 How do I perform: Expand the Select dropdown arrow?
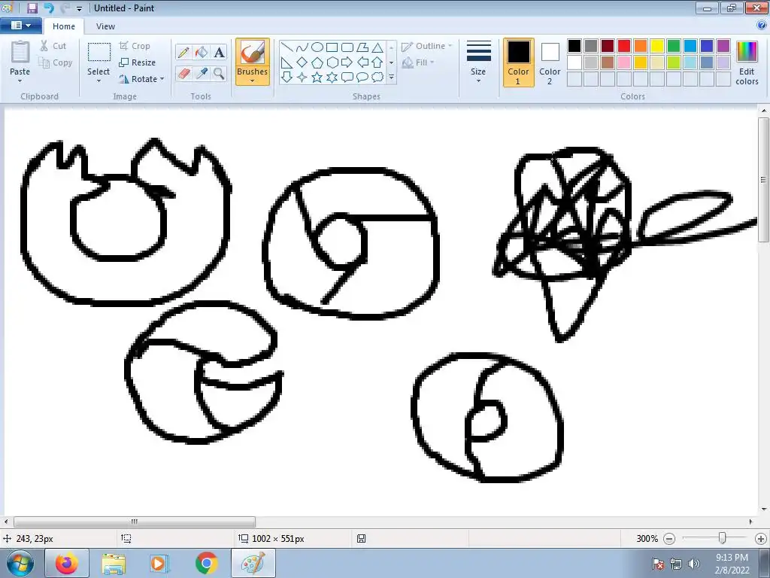tap(99, 81)
